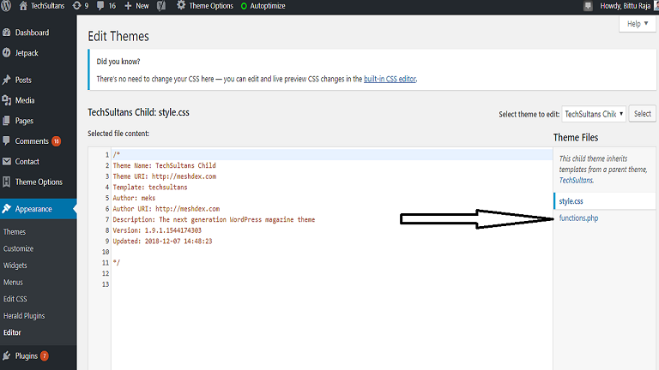The image size is (659, 370).
Task: Open the updates icon showing 9
Action: tap(76, 6)
